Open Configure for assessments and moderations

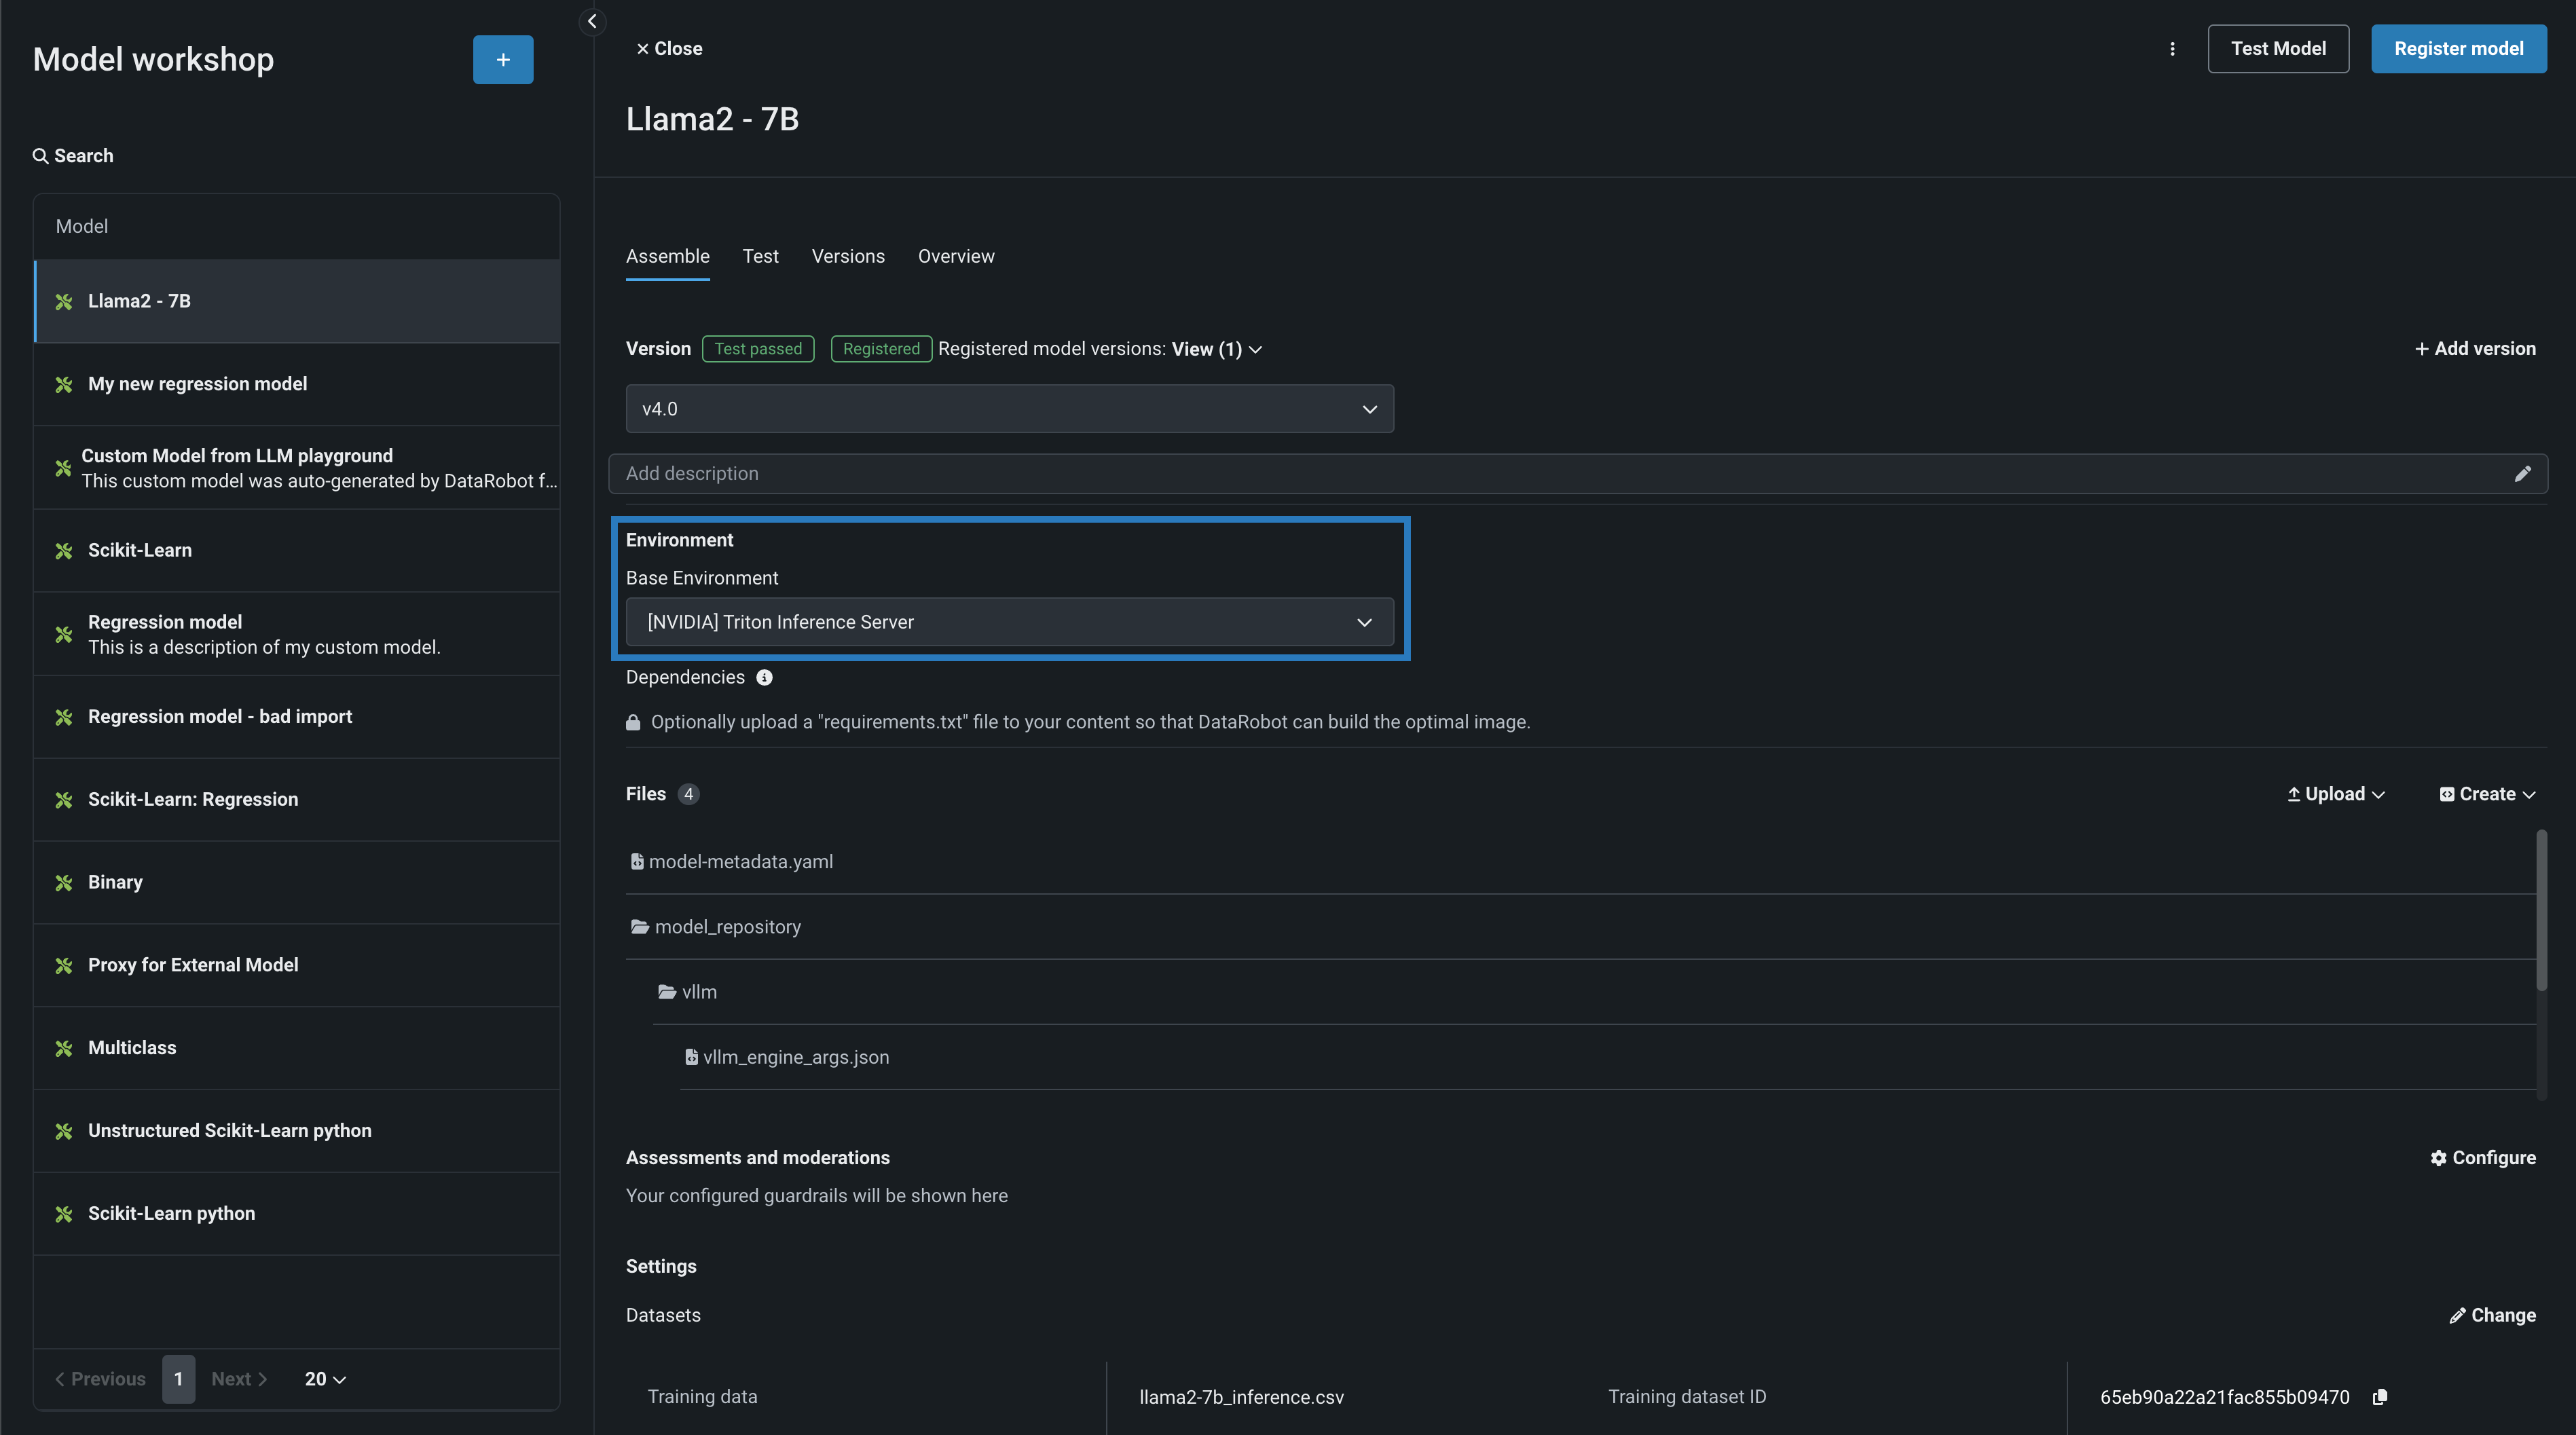click(x=2483, y=1158)
